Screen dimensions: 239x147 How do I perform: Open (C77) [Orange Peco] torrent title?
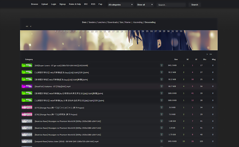[x=59, y=108]
